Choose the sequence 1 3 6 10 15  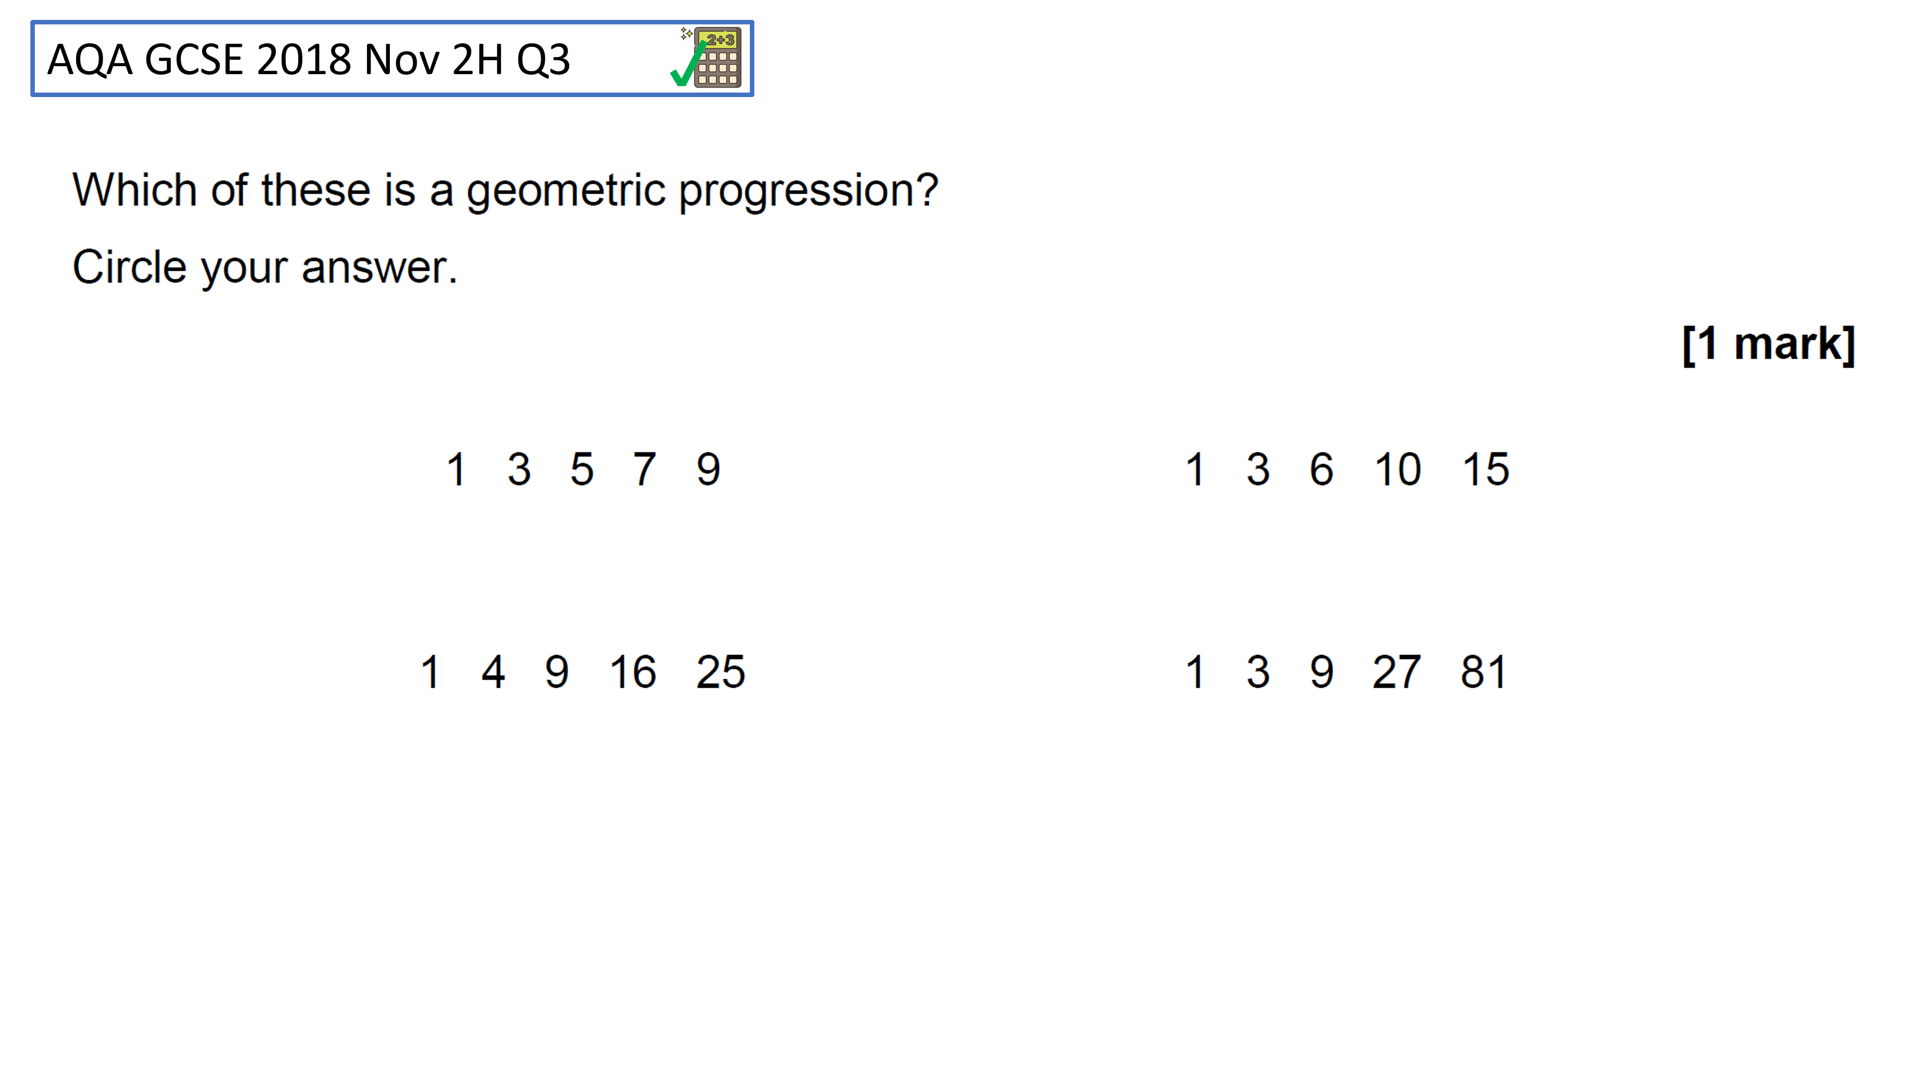click(1347, 469)
